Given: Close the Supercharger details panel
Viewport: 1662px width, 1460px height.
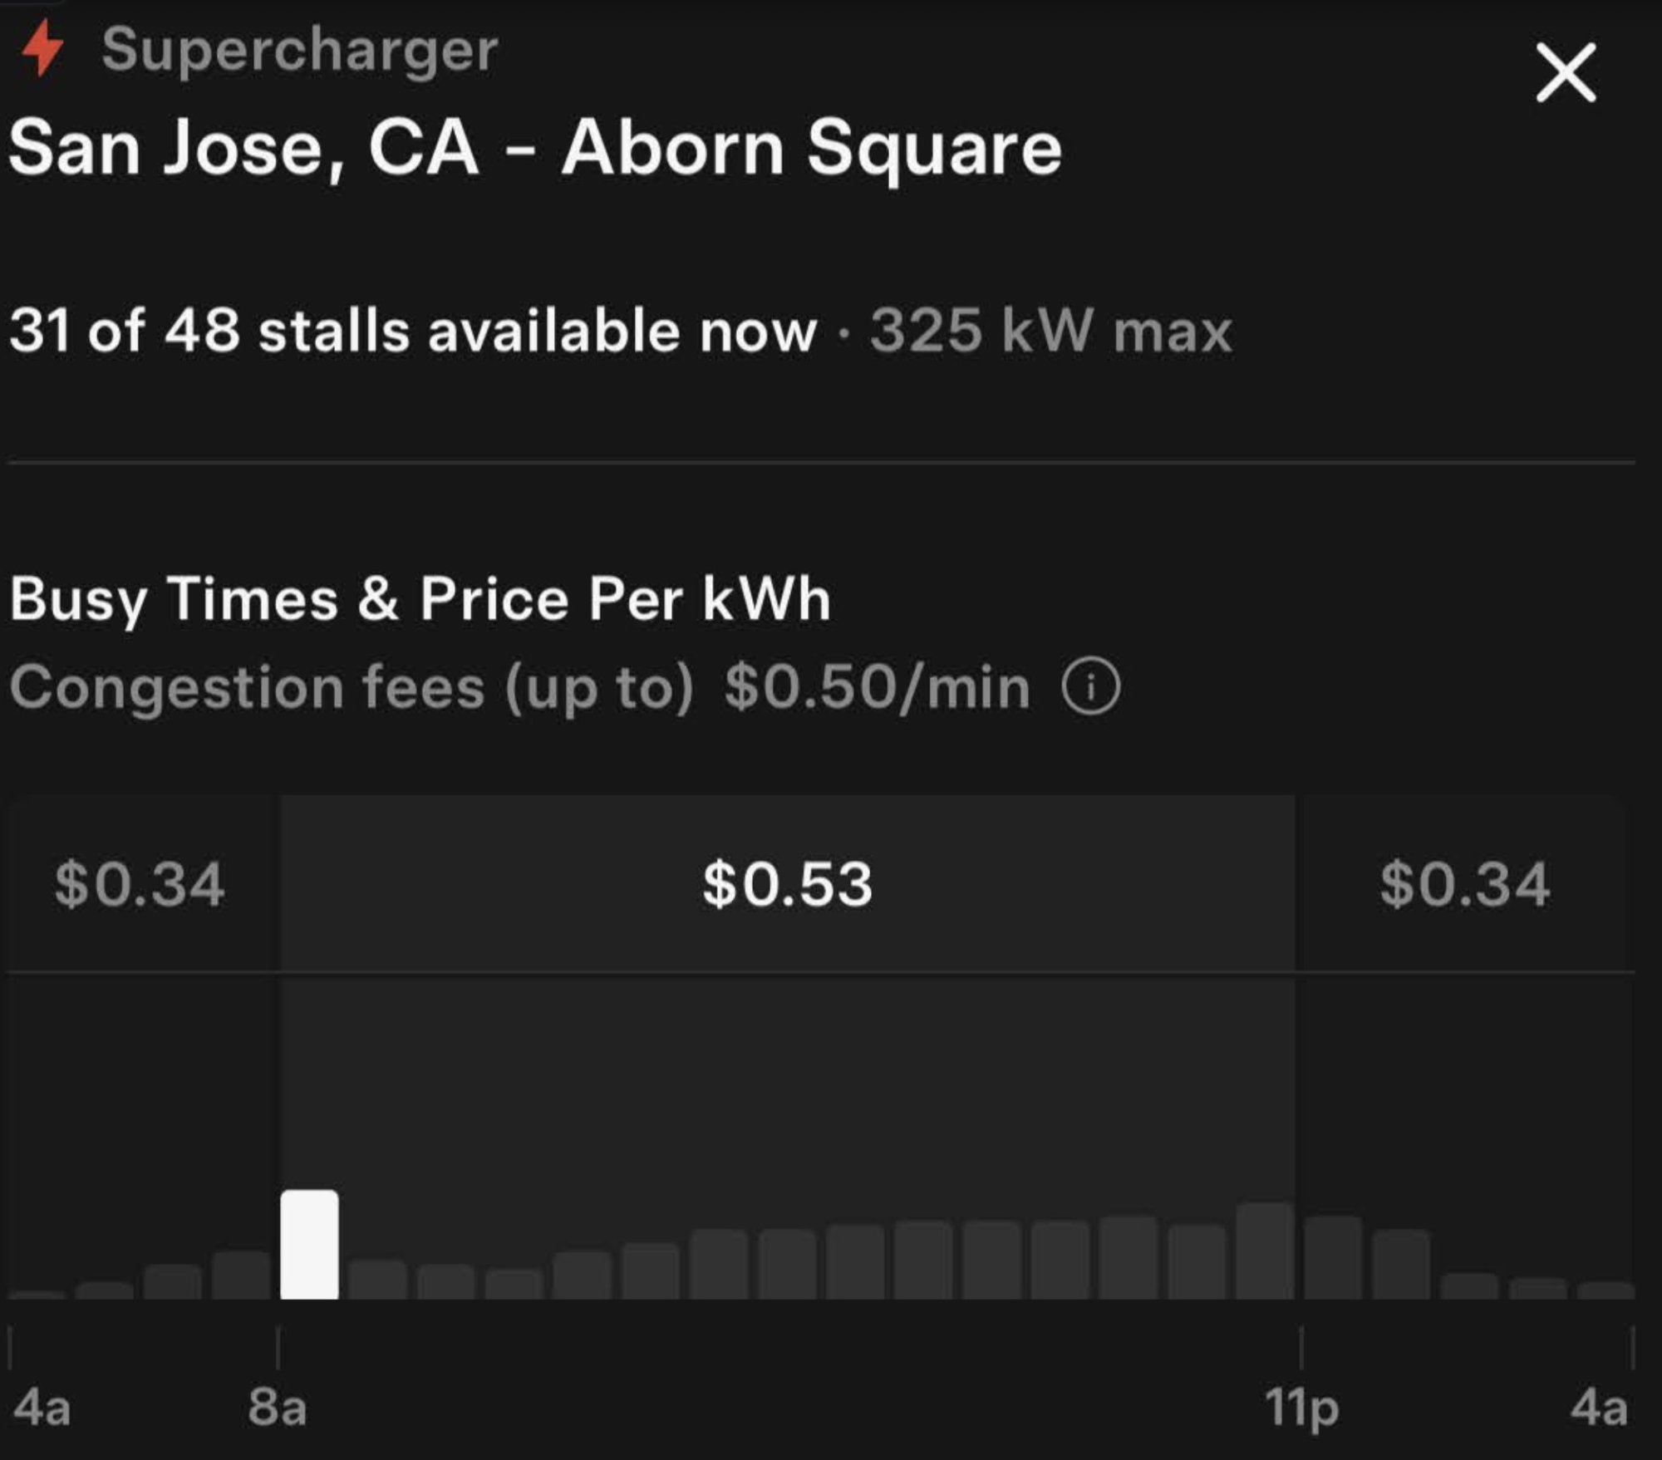Looking at the screenshot, I should point(1566,73).
